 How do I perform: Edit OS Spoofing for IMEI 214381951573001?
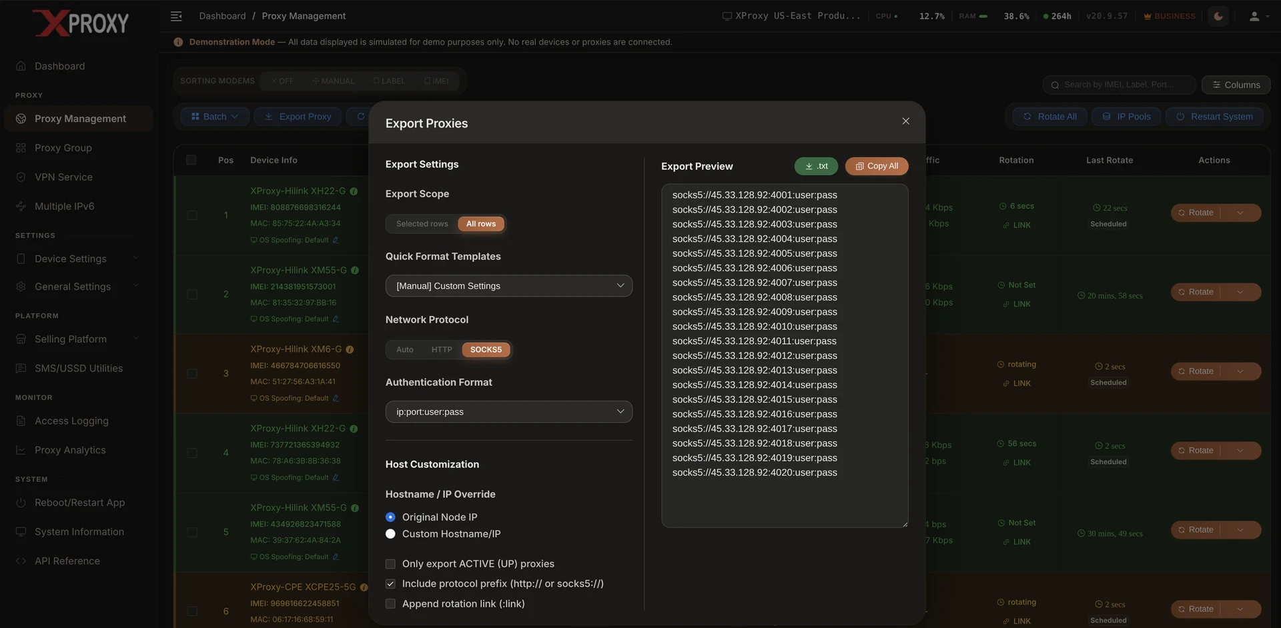336,319
